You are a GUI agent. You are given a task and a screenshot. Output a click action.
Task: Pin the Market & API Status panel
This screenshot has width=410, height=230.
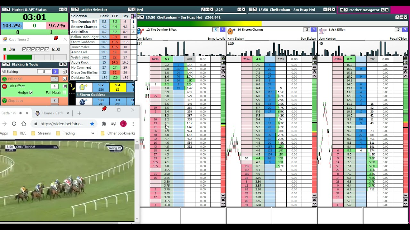(61, 10)
